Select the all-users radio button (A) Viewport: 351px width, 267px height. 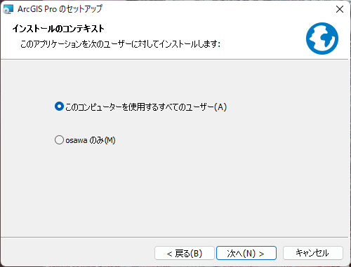pos(59,107)
